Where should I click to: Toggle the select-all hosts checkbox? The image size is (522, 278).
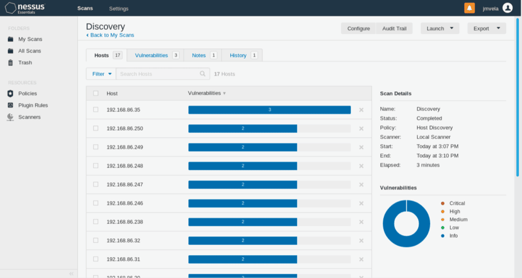pyautogui.click(x=96, y=93)
